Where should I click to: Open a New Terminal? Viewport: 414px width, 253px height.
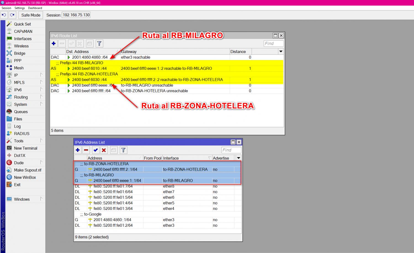[25, 148]
